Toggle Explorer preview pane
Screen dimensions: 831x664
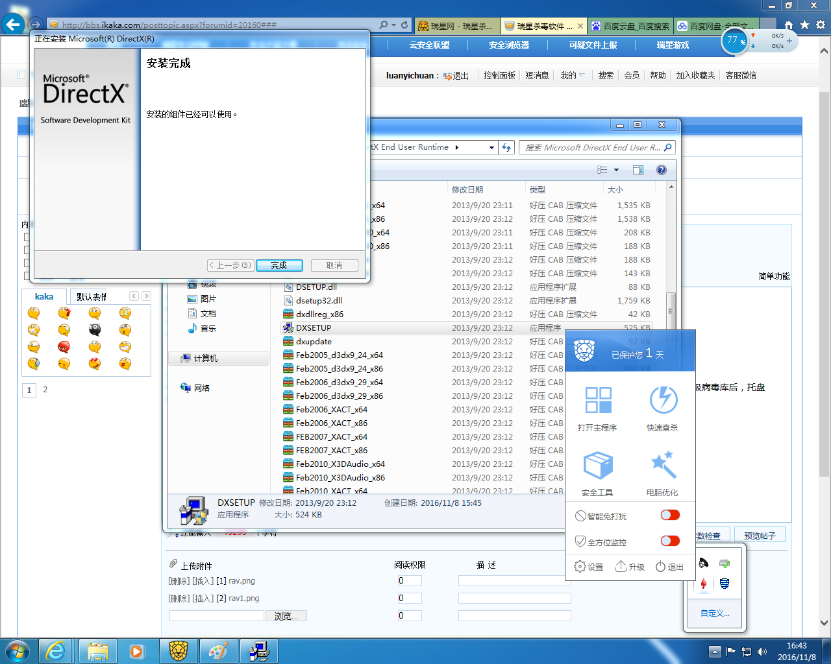[638, 170]
